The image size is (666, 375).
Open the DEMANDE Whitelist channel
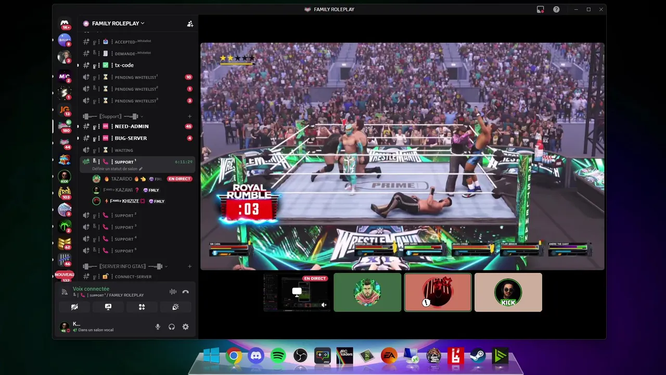pos(138,53)
